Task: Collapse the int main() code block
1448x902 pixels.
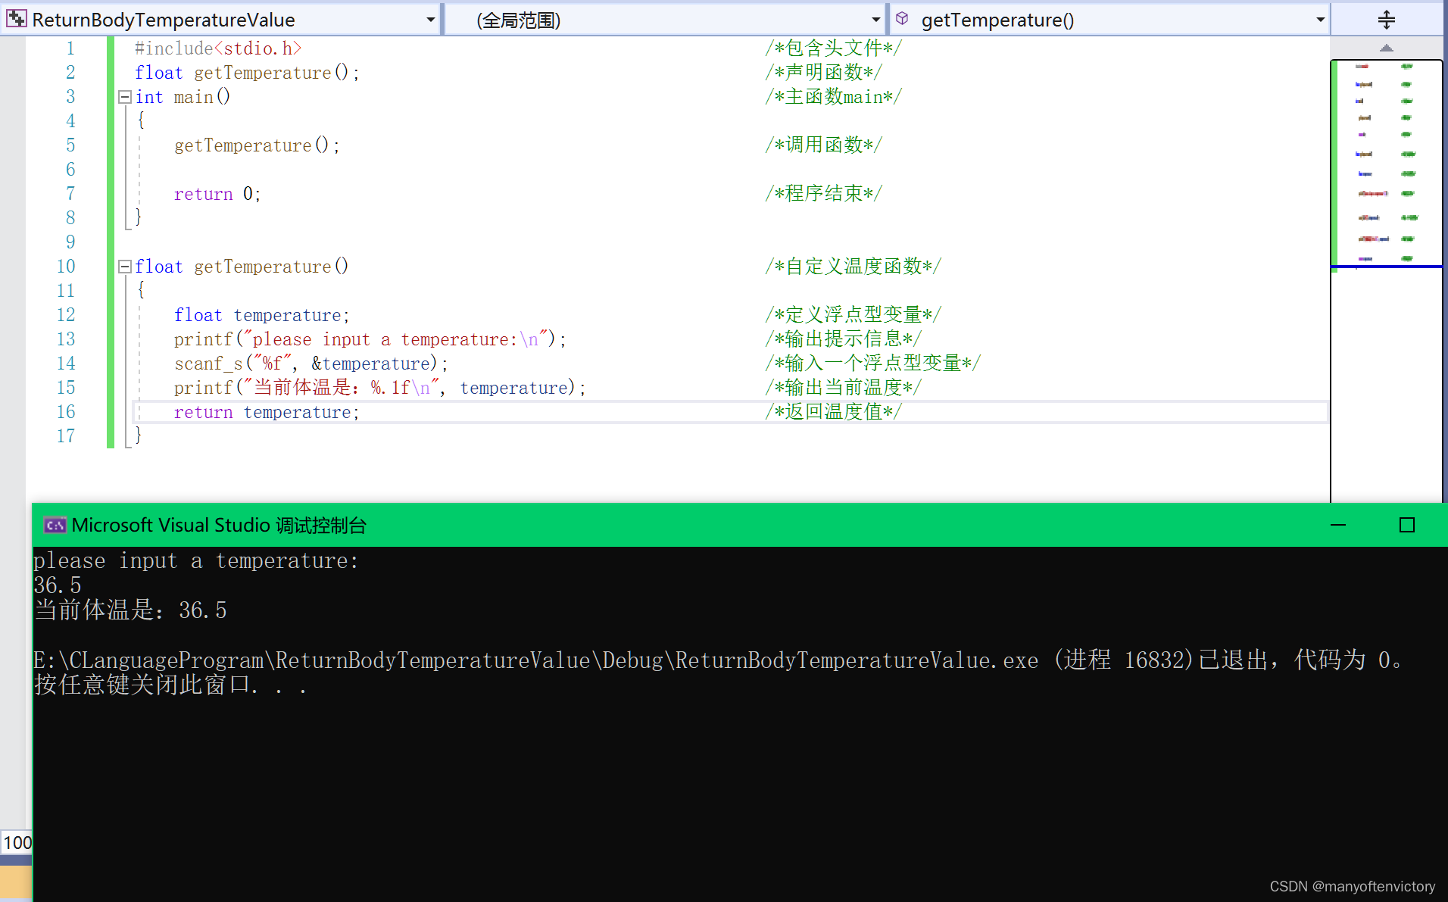Action: pyautogui.click(x=125, y=97)
